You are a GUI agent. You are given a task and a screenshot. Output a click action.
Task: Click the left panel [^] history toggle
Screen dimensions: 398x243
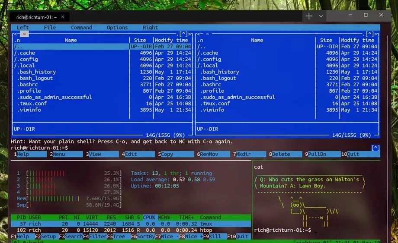coord(183,34)
